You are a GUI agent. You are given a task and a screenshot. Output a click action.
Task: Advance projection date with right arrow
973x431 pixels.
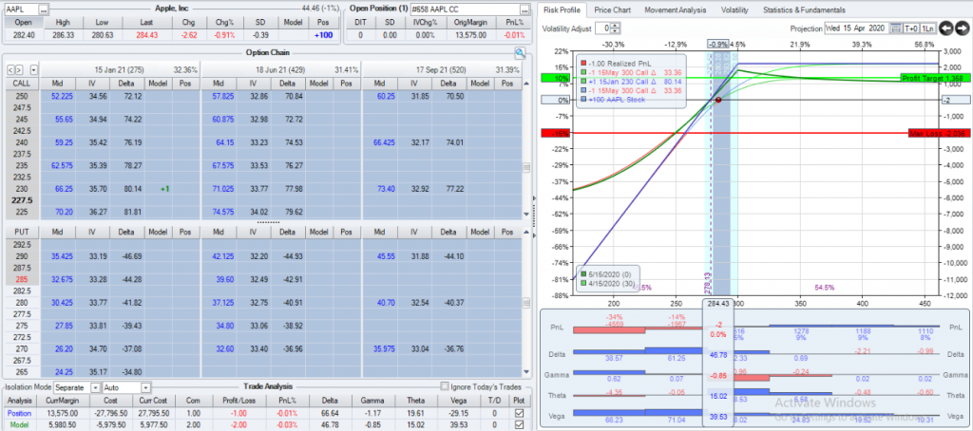pyautogui.click(x=962, y=28)
